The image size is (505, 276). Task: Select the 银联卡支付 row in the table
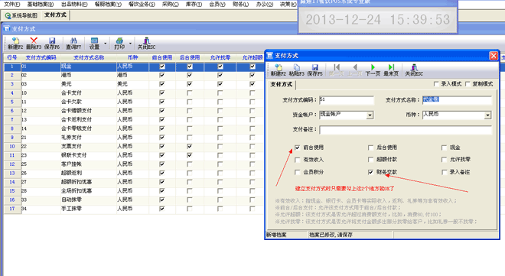coord(134,155)
